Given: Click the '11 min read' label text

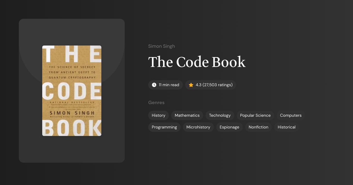Looking at the screenshot, I should coord(169,85).
